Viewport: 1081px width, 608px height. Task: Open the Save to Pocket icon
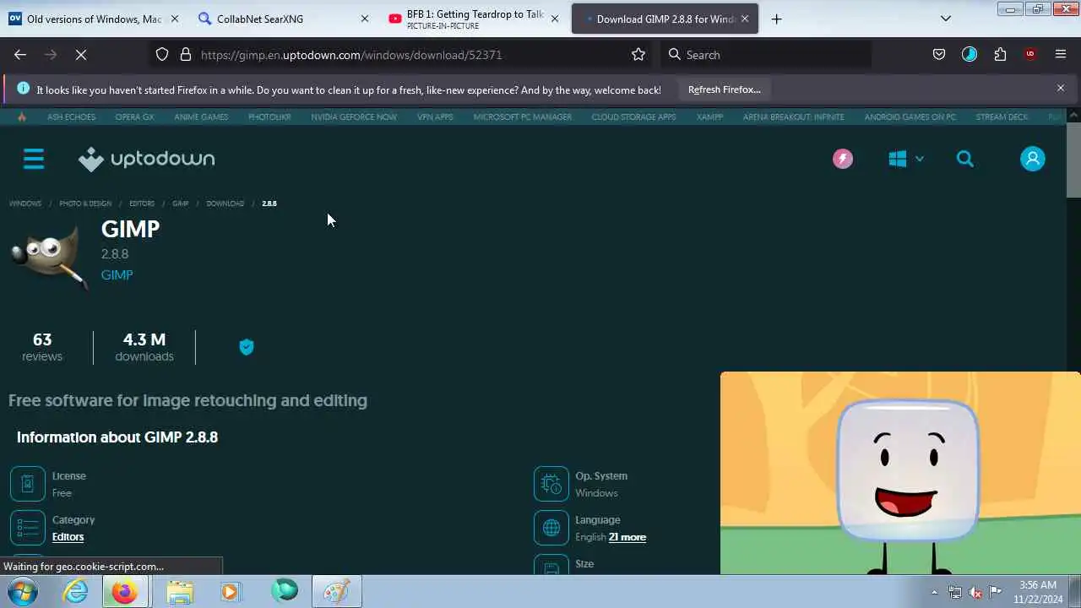[939, 54]
